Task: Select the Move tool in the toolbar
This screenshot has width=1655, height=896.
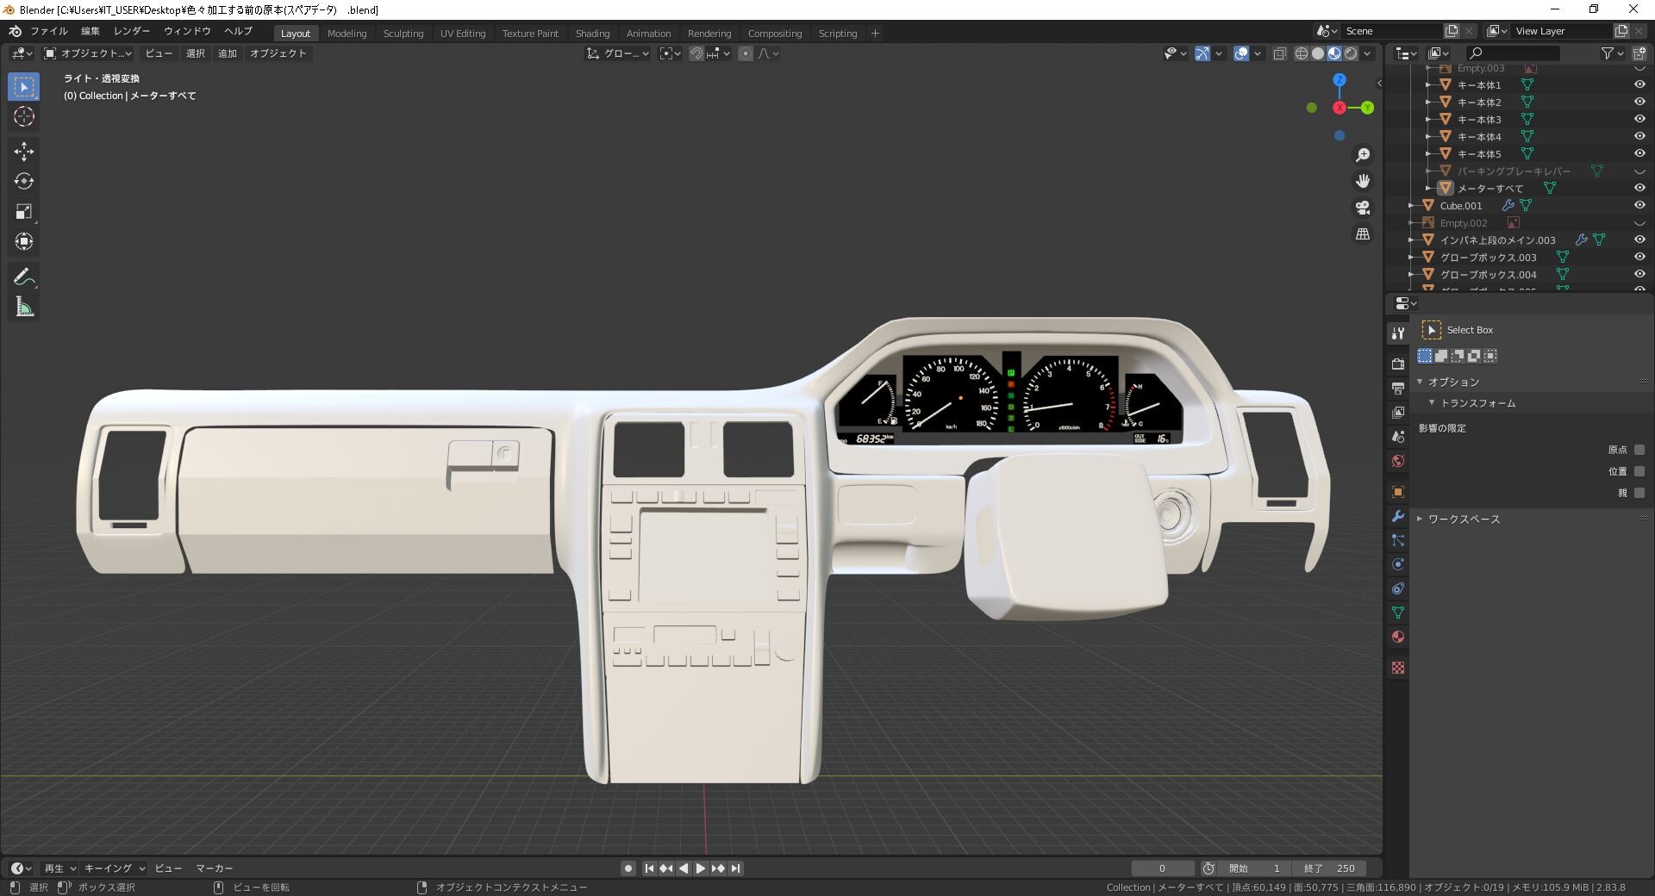Action: (x=23, y=151)
